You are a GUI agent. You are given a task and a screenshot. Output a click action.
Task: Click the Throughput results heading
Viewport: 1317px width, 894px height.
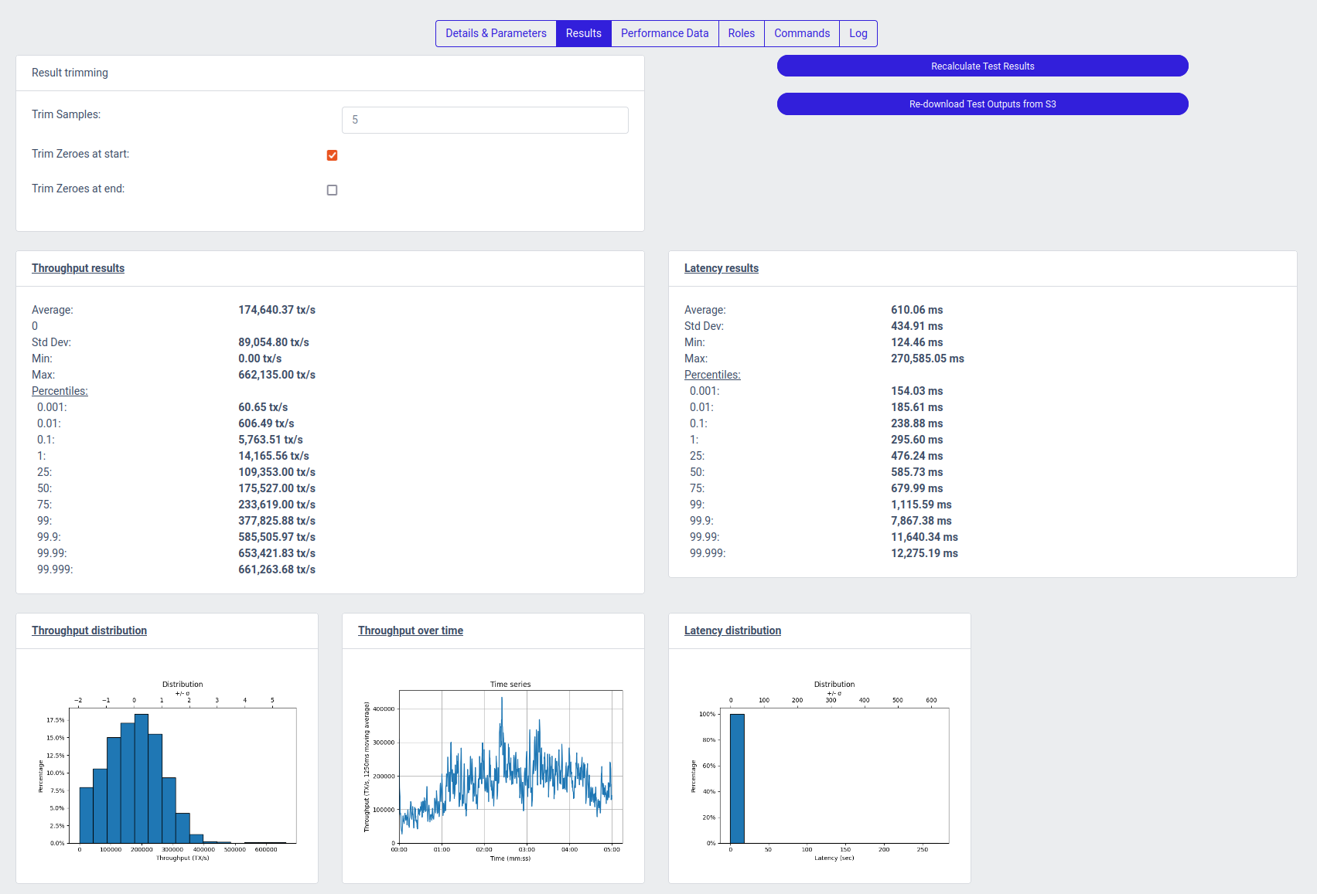coord(78,268)
